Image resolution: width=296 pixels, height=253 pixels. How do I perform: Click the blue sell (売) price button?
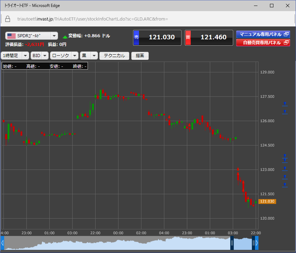click(157, 38)
